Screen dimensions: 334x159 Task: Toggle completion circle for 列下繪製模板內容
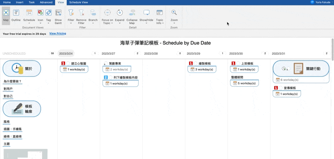point(110,78)
